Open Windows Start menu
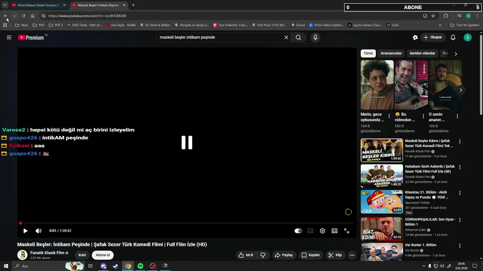Image resolution: width=483 pixels, height=271 pixels. [6, 266]
